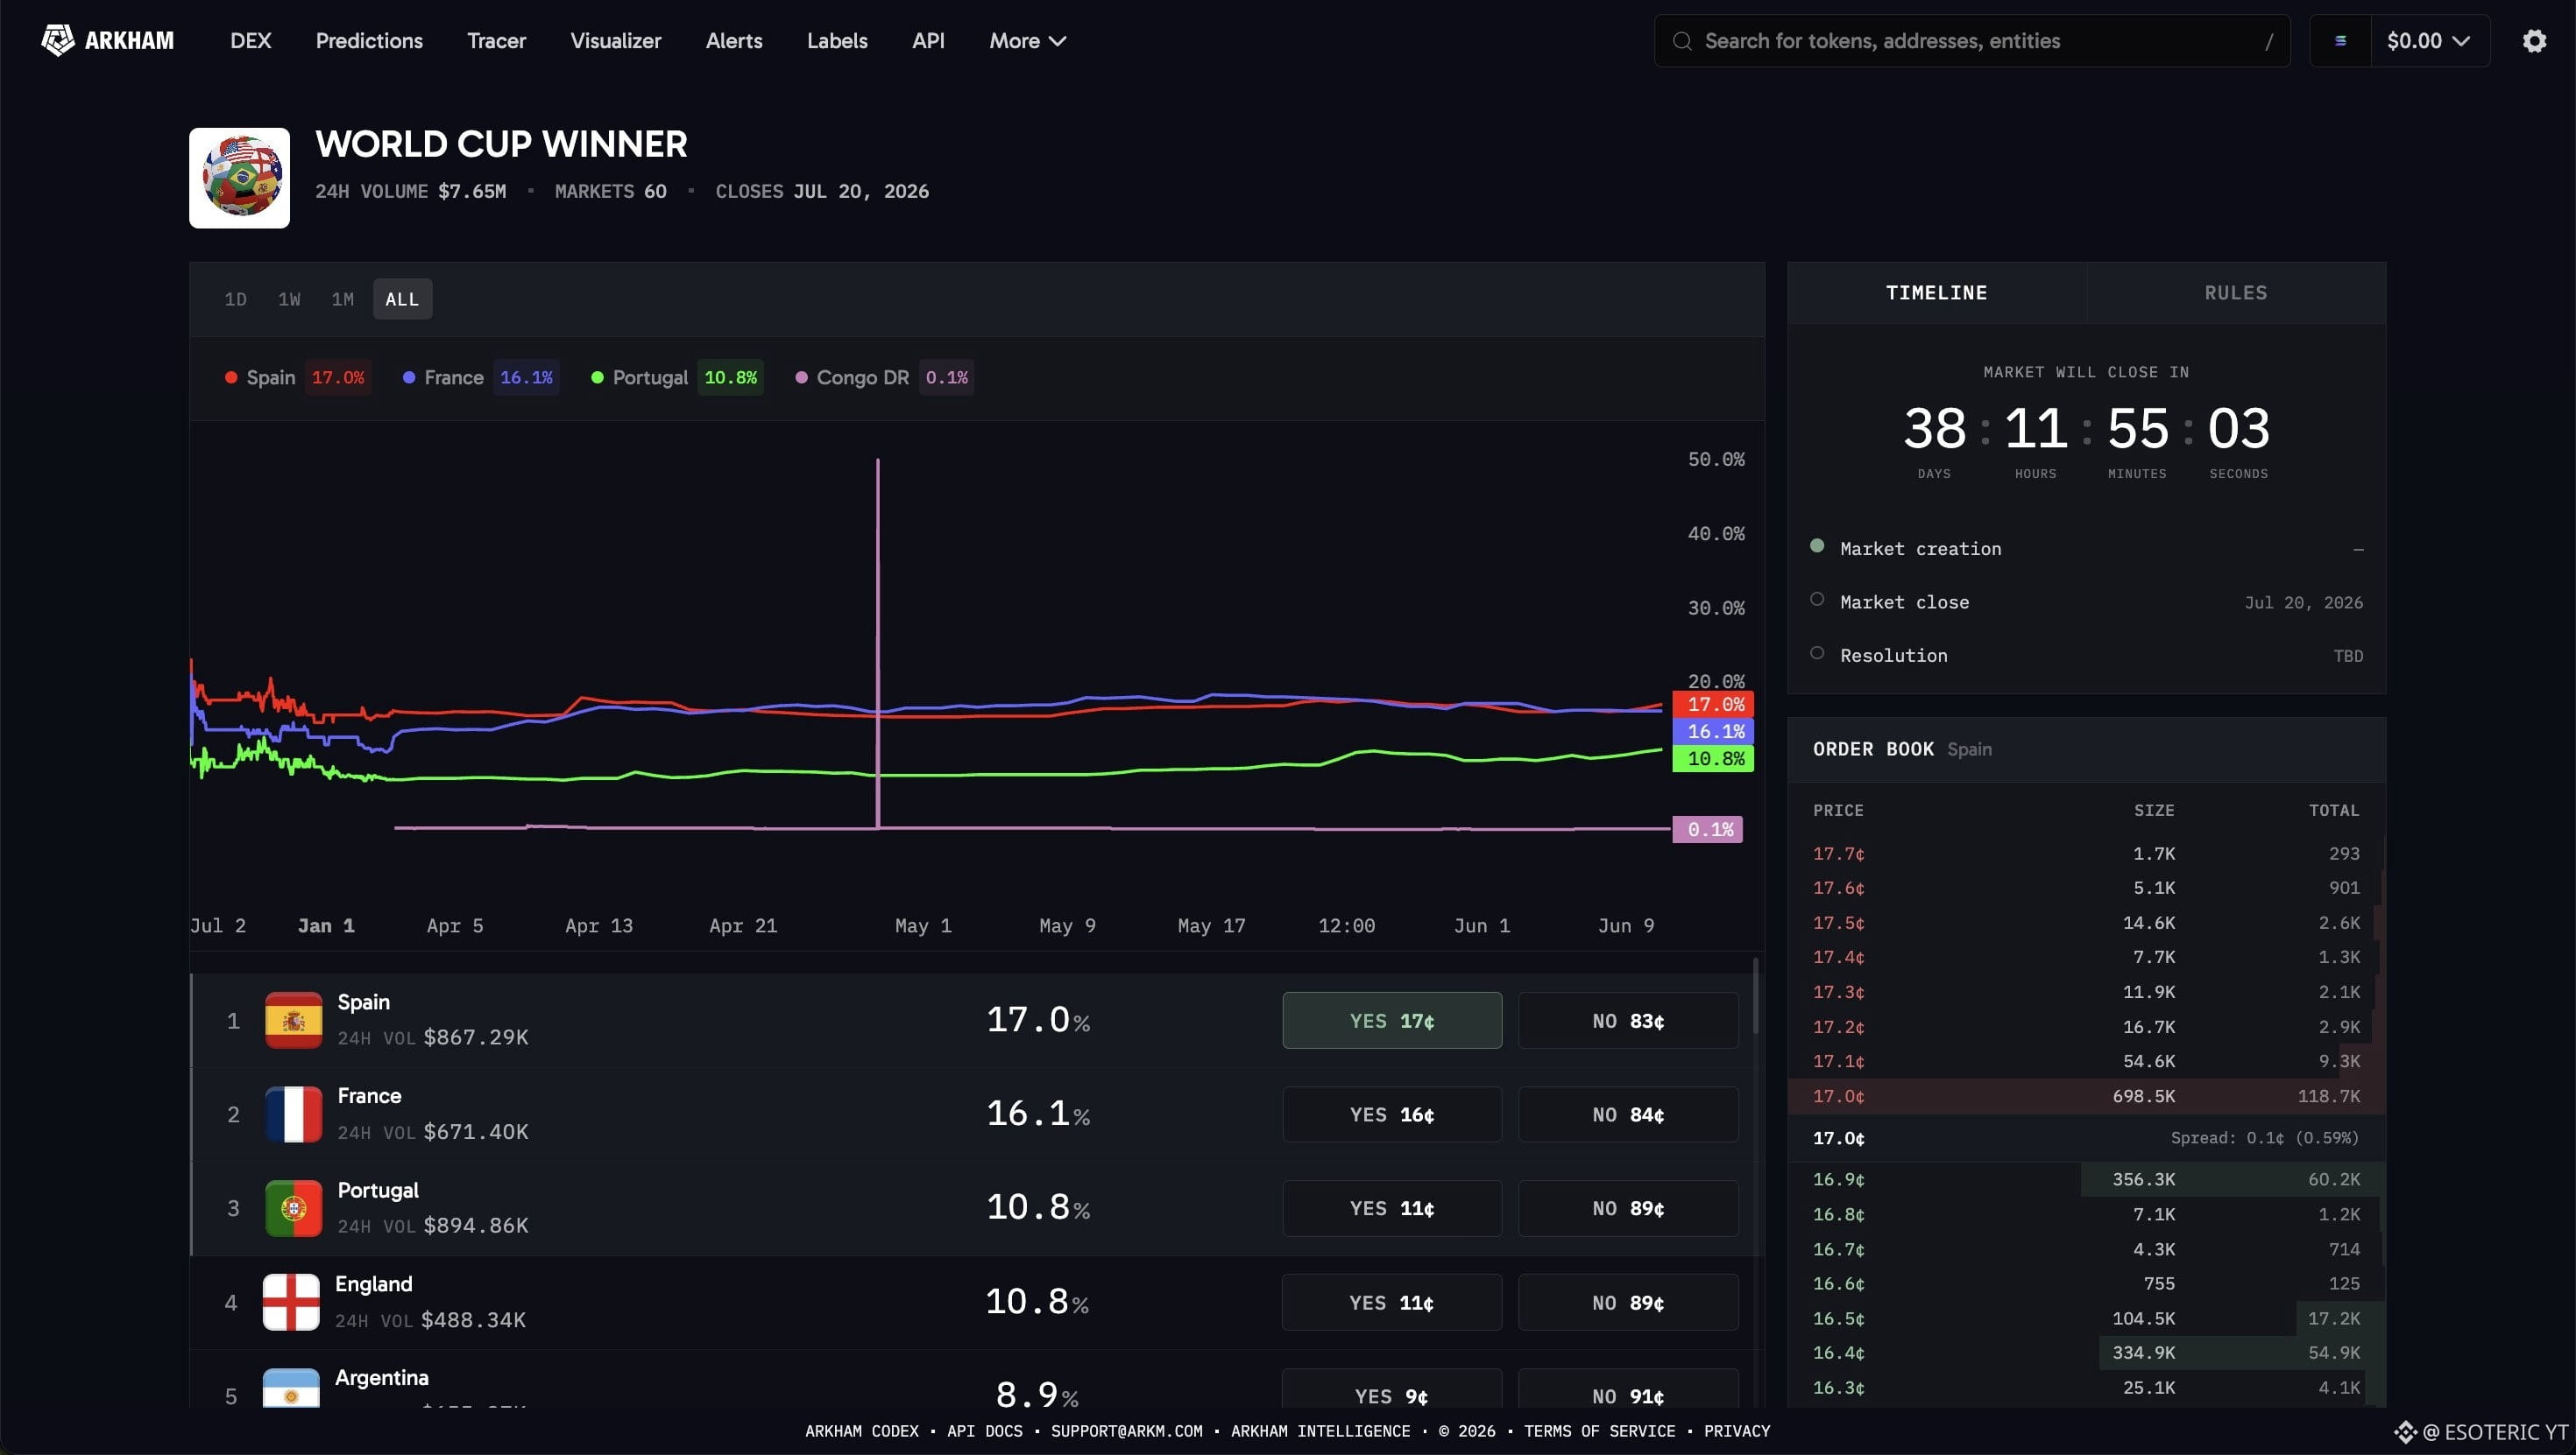Select the Spain flag icon
Screen dimensions: 2576x1455
coord(294,1020)
